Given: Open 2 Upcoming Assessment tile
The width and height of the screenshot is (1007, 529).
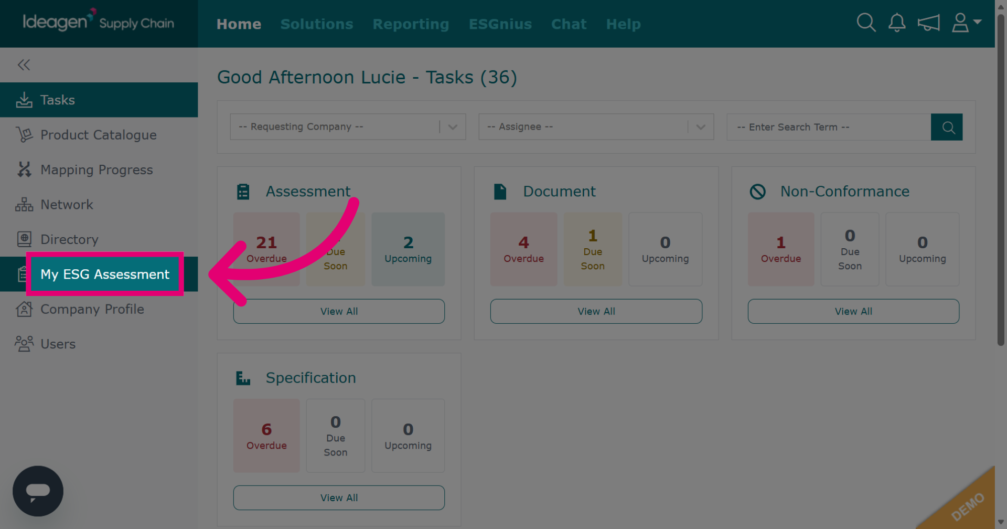Looking at the screenshot, I should [408, 249].
